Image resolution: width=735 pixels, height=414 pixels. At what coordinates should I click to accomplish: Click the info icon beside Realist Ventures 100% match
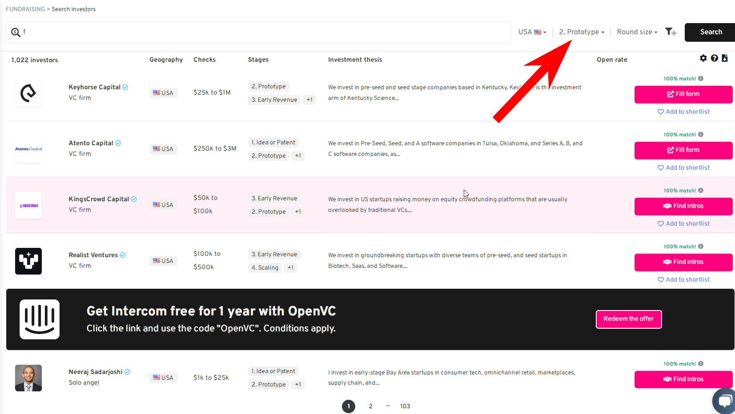tap(701, 247)
